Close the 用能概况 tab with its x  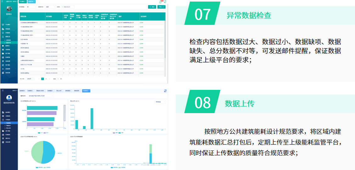point(89,91)
